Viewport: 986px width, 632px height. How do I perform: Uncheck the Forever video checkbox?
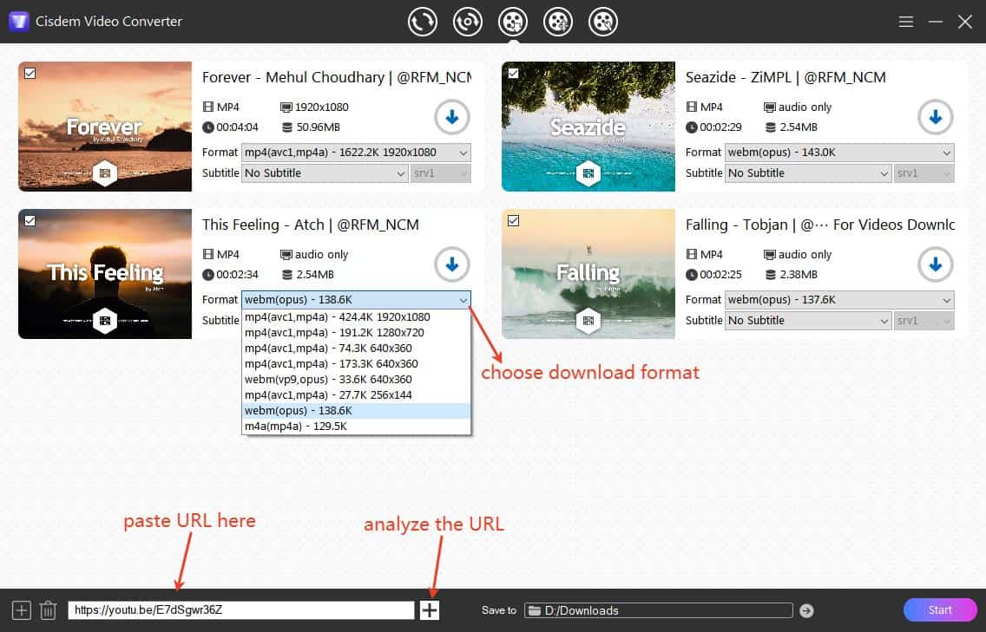coord(30,75)
